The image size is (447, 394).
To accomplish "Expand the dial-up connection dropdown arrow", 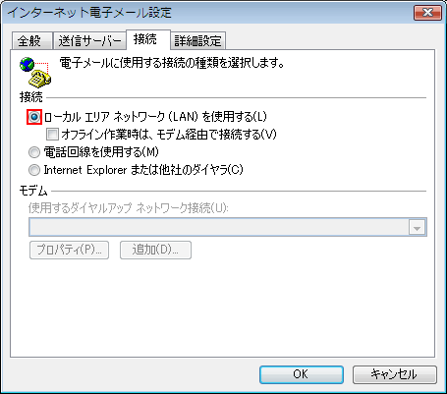I will (x=417, y=227).
